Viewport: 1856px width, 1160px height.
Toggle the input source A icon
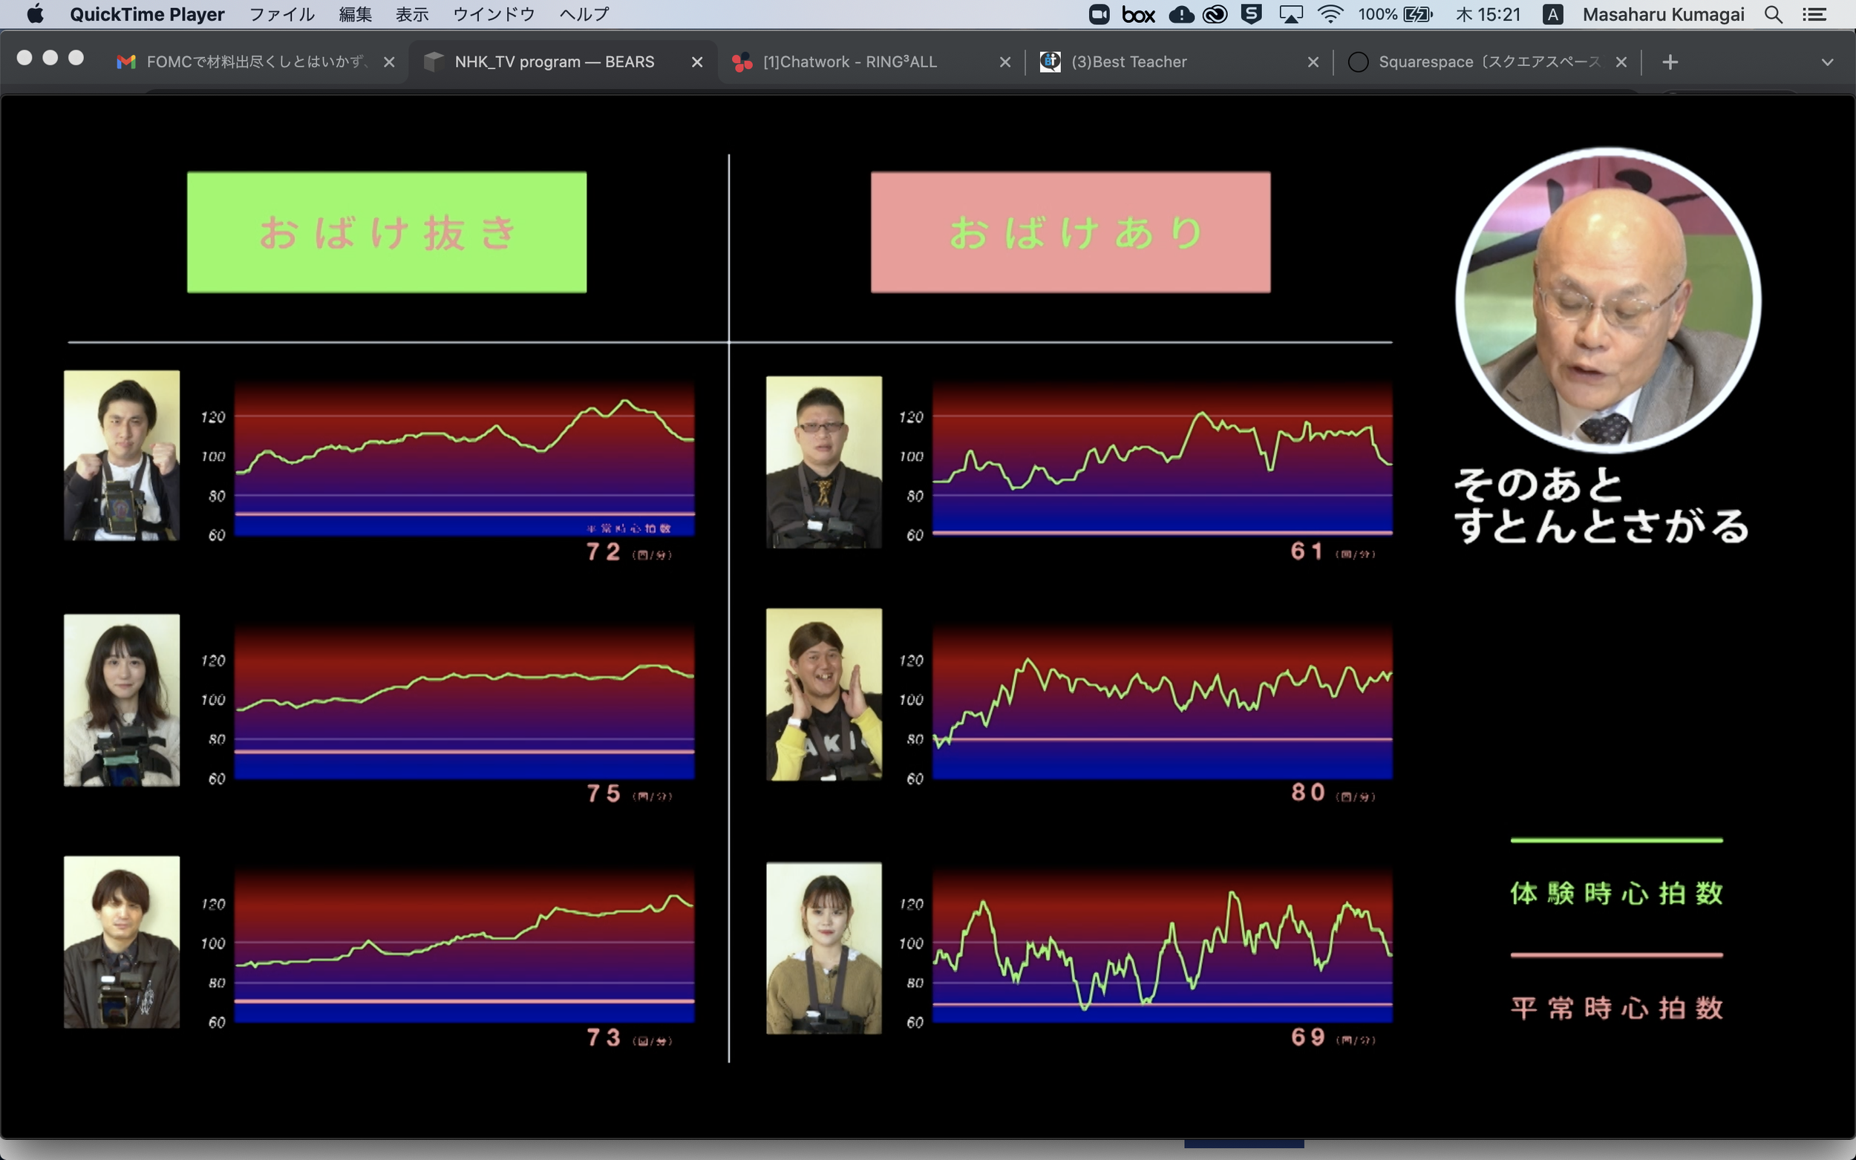point(1552,15)
